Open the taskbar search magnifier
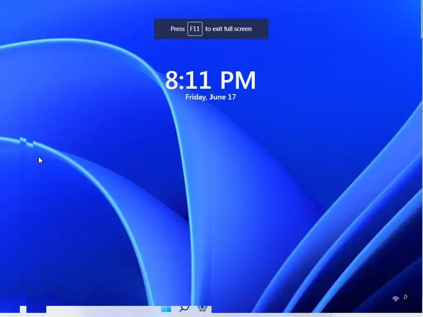Image resolution: width=423 pixels, height=317 pixels. coord(184,308)
